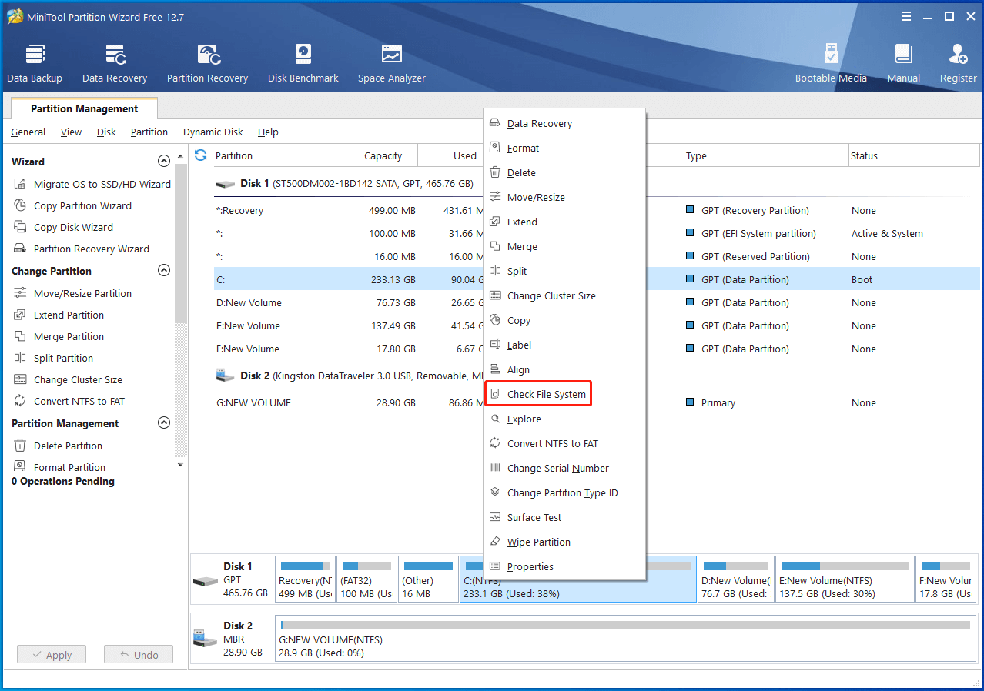Choose Wipe Partition in context menu
984x691 pixels.
click(564, 542)
